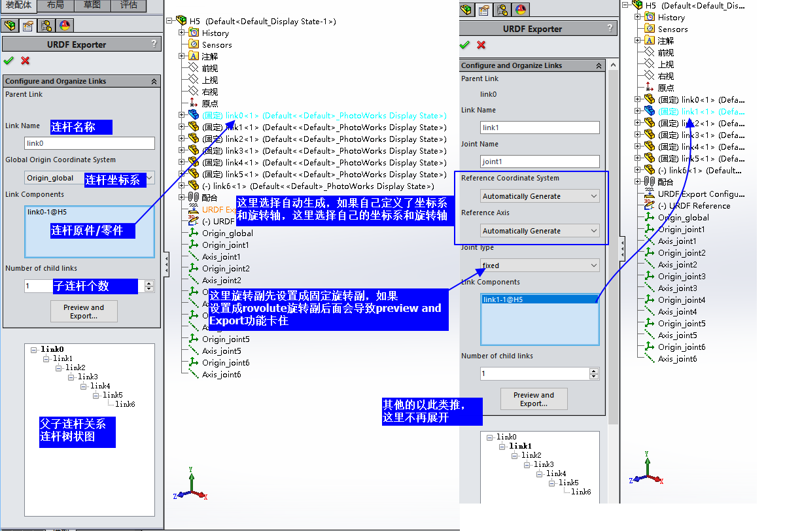Click link1 panel vertical scrollbar up arrow
The width and height of the screenshot is (802, 531).
[613, 65]
